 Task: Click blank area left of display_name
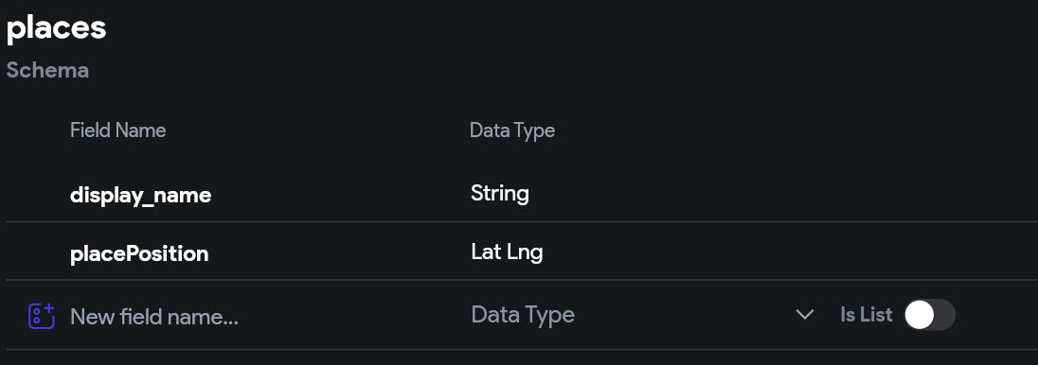coord(36,195)
